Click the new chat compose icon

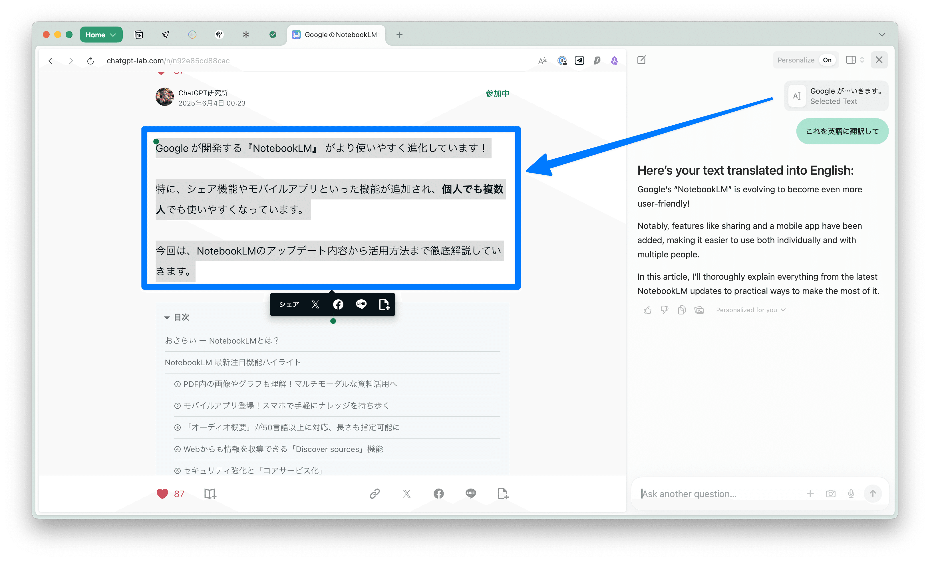642,60
